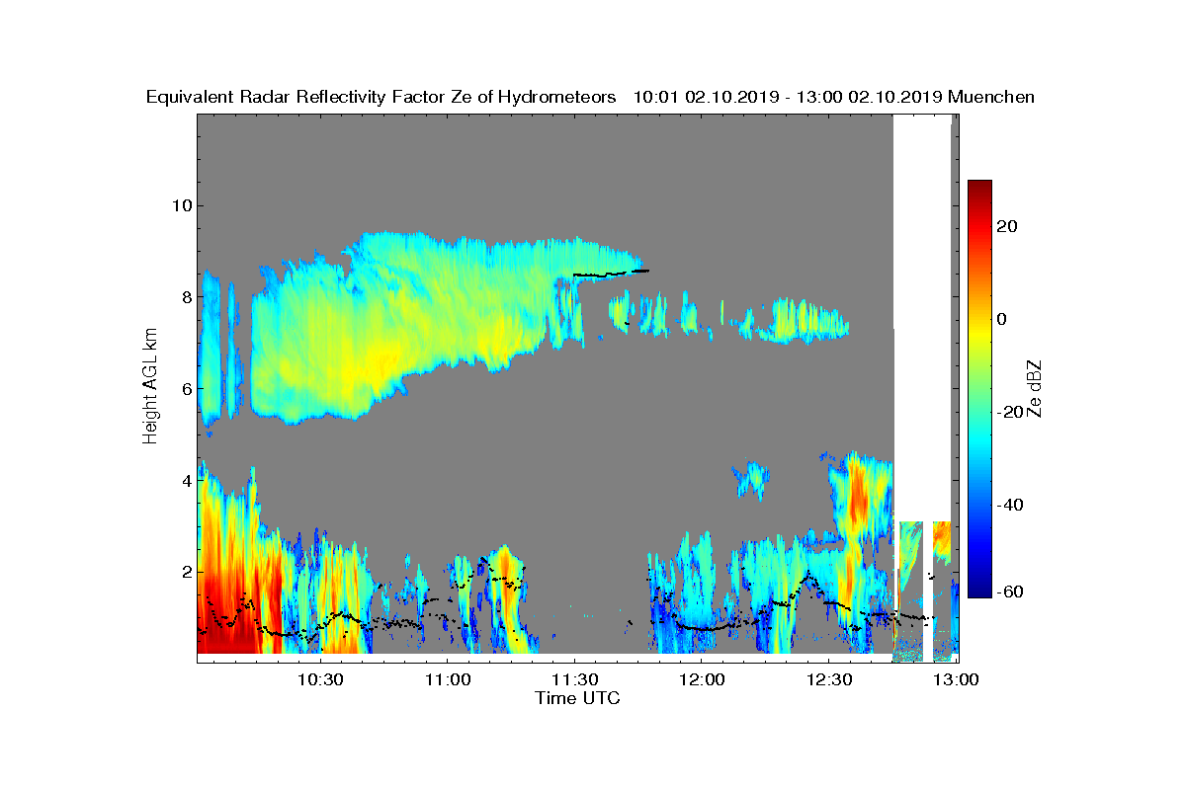Click the white missing-data gap in plot
The image size is (1186, 790).
pyautogui.click(x=922, y=316)
